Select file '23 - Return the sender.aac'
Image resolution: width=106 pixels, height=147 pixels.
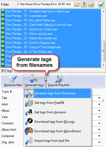(x=32, y=38)
